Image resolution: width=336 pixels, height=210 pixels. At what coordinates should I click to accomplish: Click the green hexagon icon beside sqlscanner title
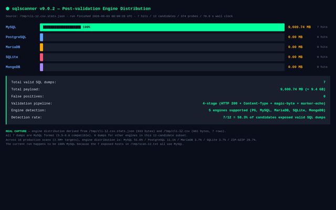click(7, 8)
